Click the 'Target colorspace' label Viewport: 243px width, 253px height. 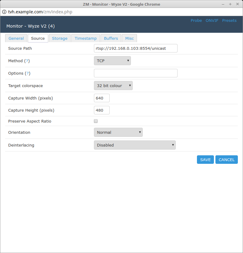click(25, 86)
